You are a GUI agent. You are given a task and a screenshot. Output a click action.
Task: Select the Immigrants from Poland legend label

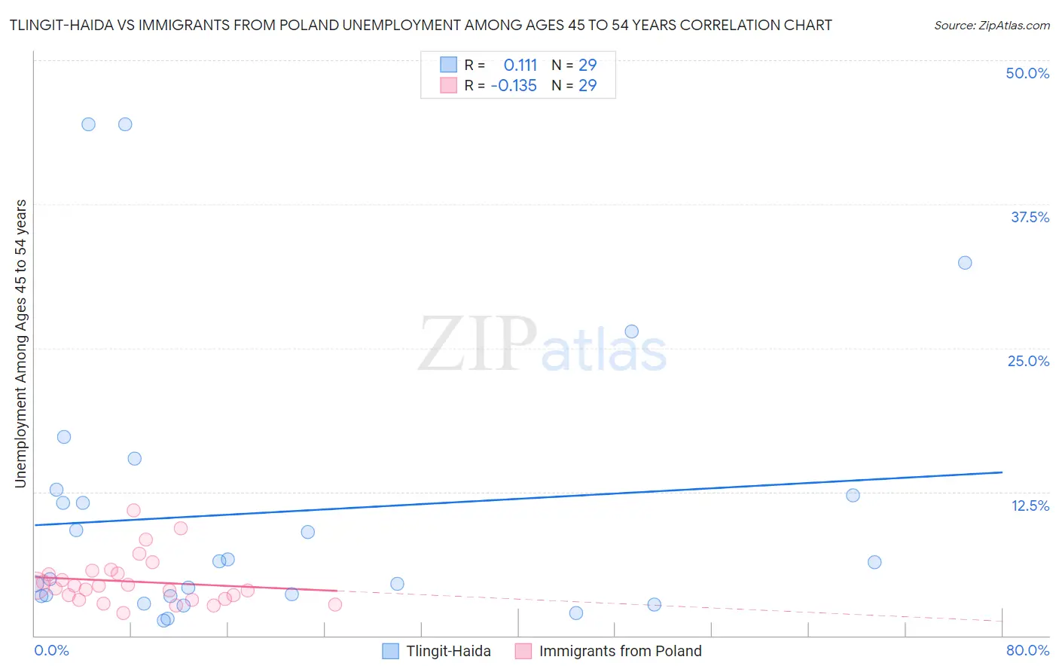tap(621, 651)
